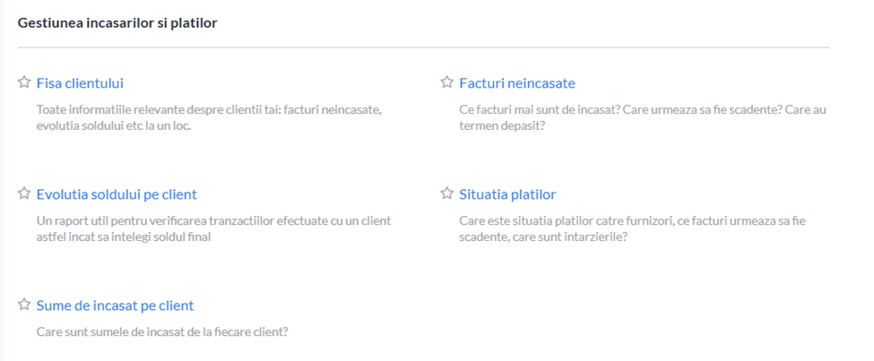Open the Facturi neincasate report link

pyautogui.click(x=517, y=83)
